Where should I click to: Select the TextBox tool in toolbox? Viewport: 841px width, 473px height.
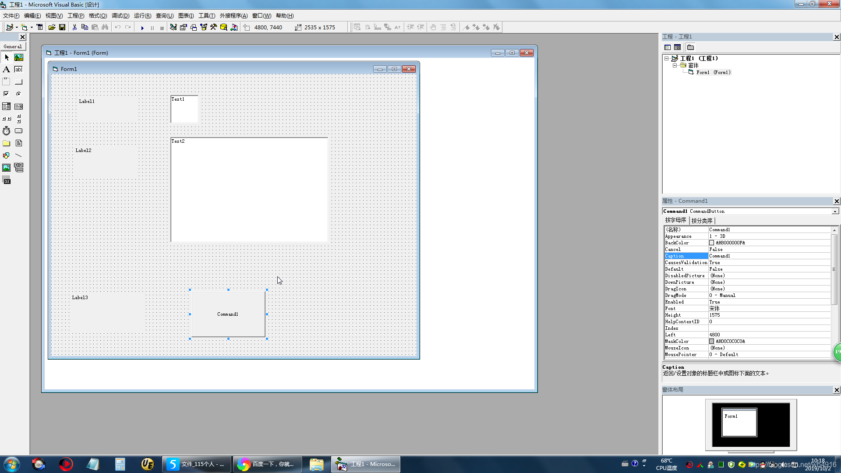click(18, 69)
